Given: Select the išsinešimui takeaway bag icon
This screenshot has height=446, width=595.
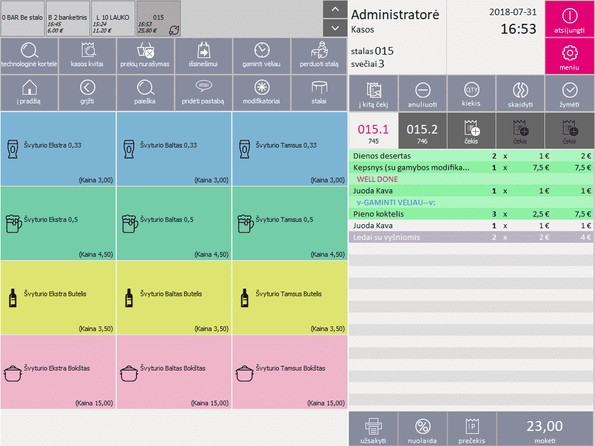Looking at the screenshot, I should click(x=203, y=50).
